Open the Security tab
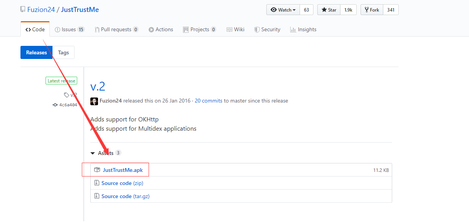Screen dimensions: 469x222 [x=267, y=29]
